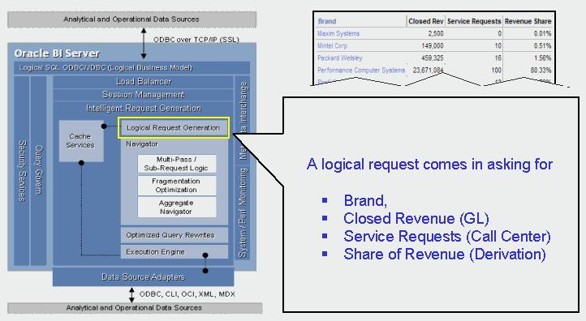Click the Service Requests (Call Center) bullet
Viewport: 586px width, 321px height.
point(447,237)
